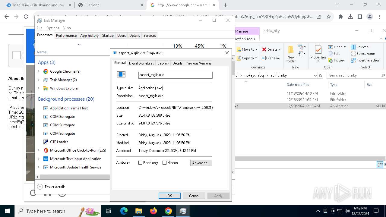Open Explorer address history dropdown
The height and width of the screenshot is (217, 386).
click(x=315, y=75)
